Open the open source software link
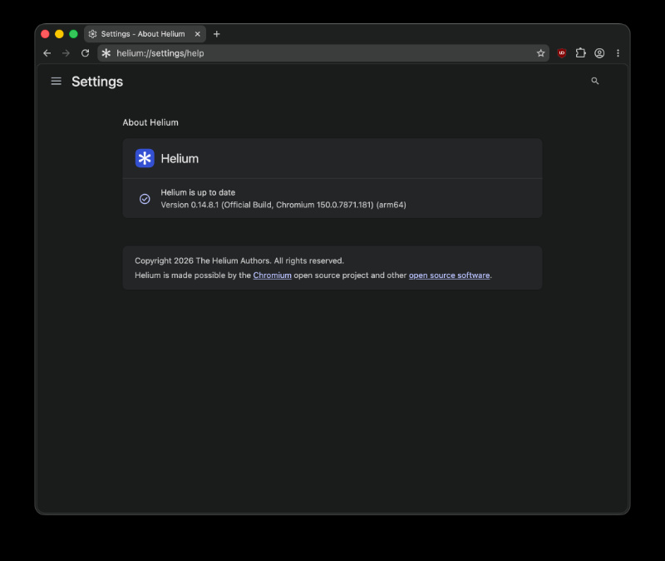 point(449,276)
